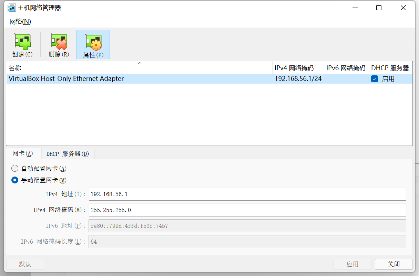Click the IPv4 网络掩码 column header
Image resolution: width=419 pixels, height=276 pixels.
[298, 68]
